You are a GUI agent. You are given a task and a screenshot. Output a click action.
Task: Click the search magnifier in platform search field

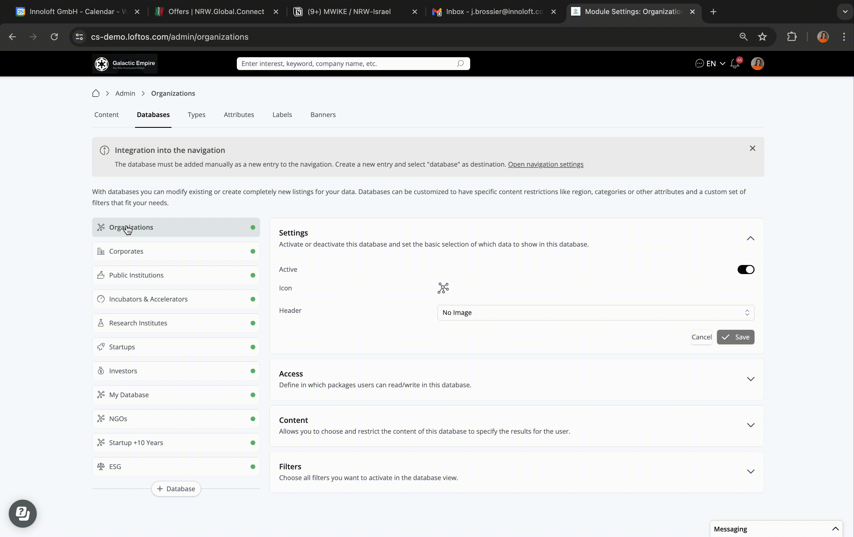click(x=460, y=64)
